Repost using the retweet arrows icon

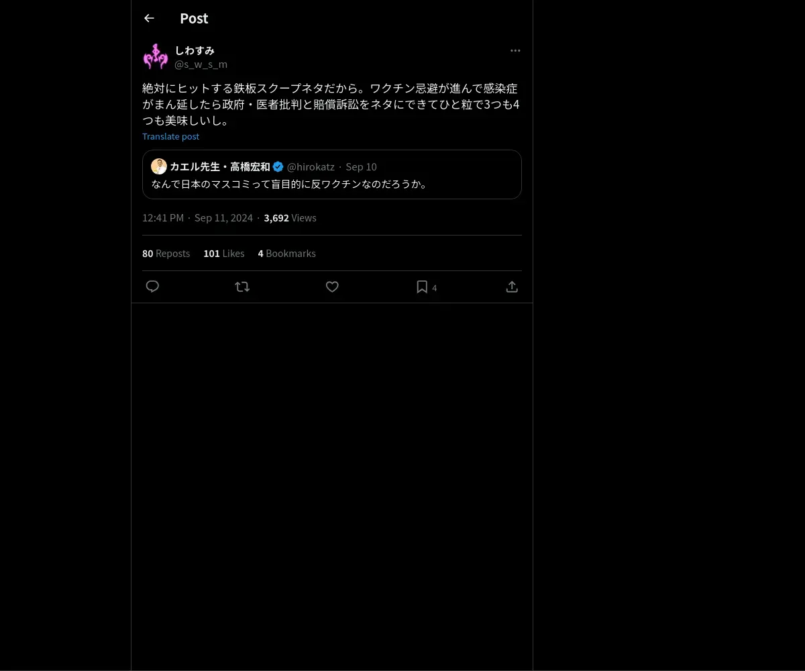point(242,287)
